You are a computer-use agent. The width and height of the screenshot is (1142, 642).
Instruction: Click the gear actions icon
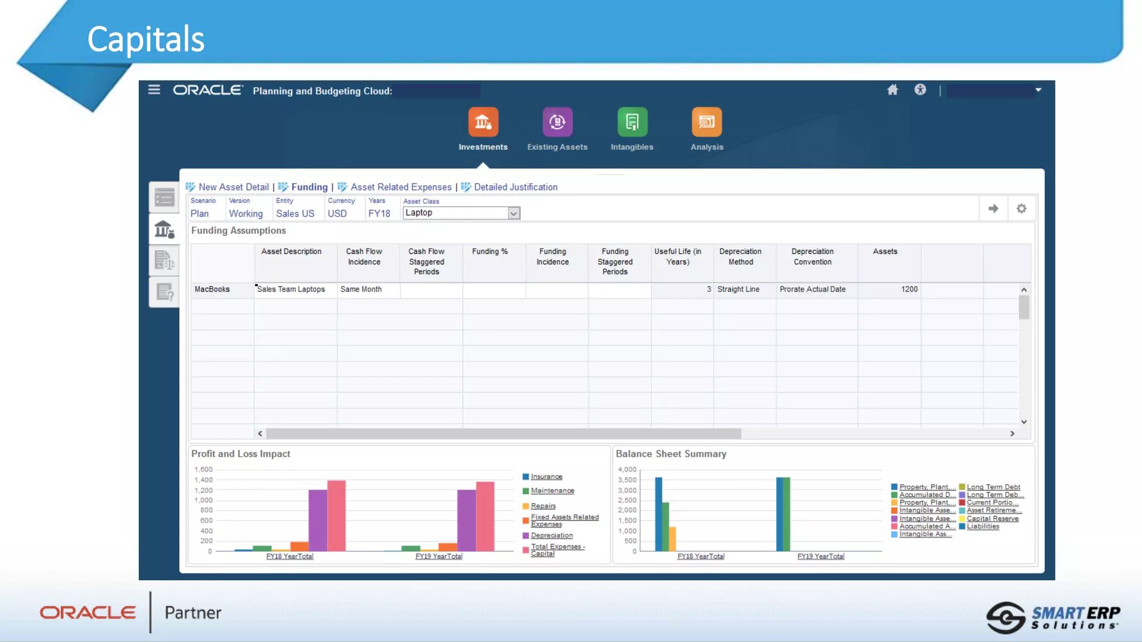[x=1021, y=208]
